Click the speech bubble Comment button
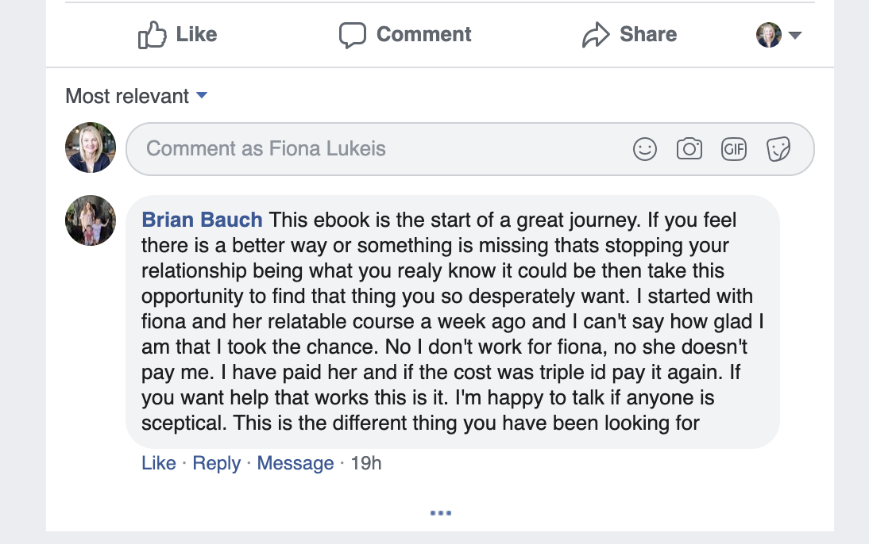The height and width of the screenshot is (544, 869). (x=405, y=35)
